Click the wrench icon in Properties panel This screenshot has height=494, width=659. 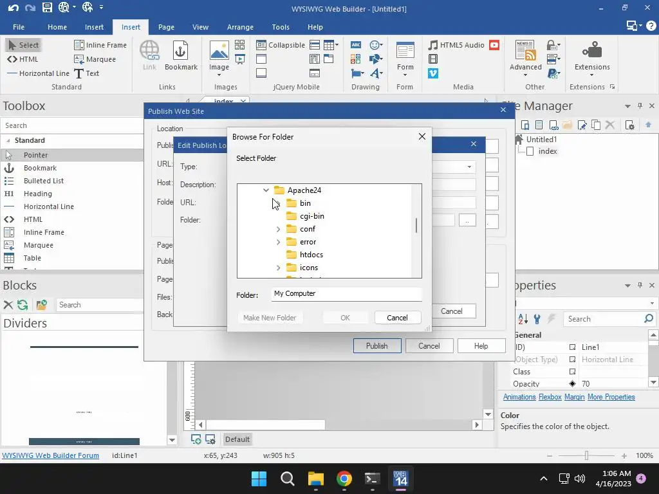pos(537,319)
